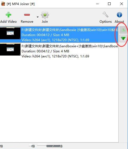This screenshot has height=149, width=128.
Task: Select the second entry Sandboxie+沙盘激活 path
Action: tap(69, 46)
